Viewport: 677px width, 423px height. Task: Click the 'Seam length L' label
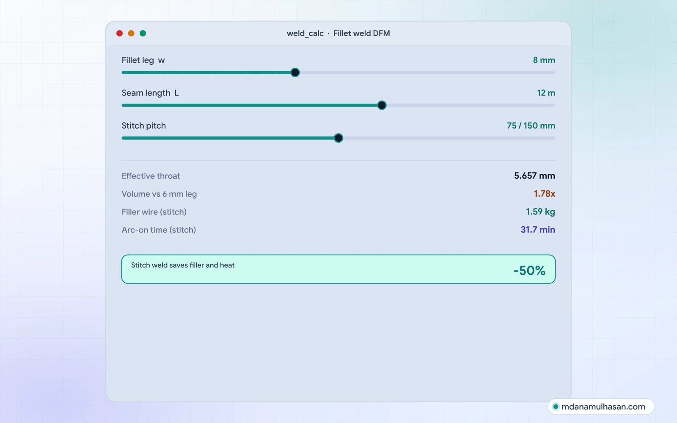[150, 93]
